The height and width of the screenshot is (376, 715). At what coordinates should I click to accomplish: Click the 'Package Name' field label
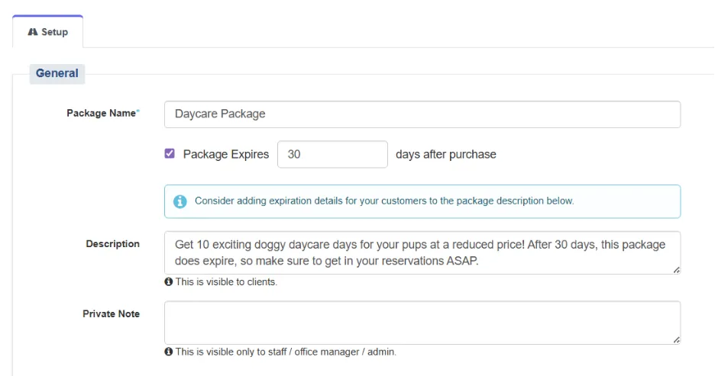(101, 114)
